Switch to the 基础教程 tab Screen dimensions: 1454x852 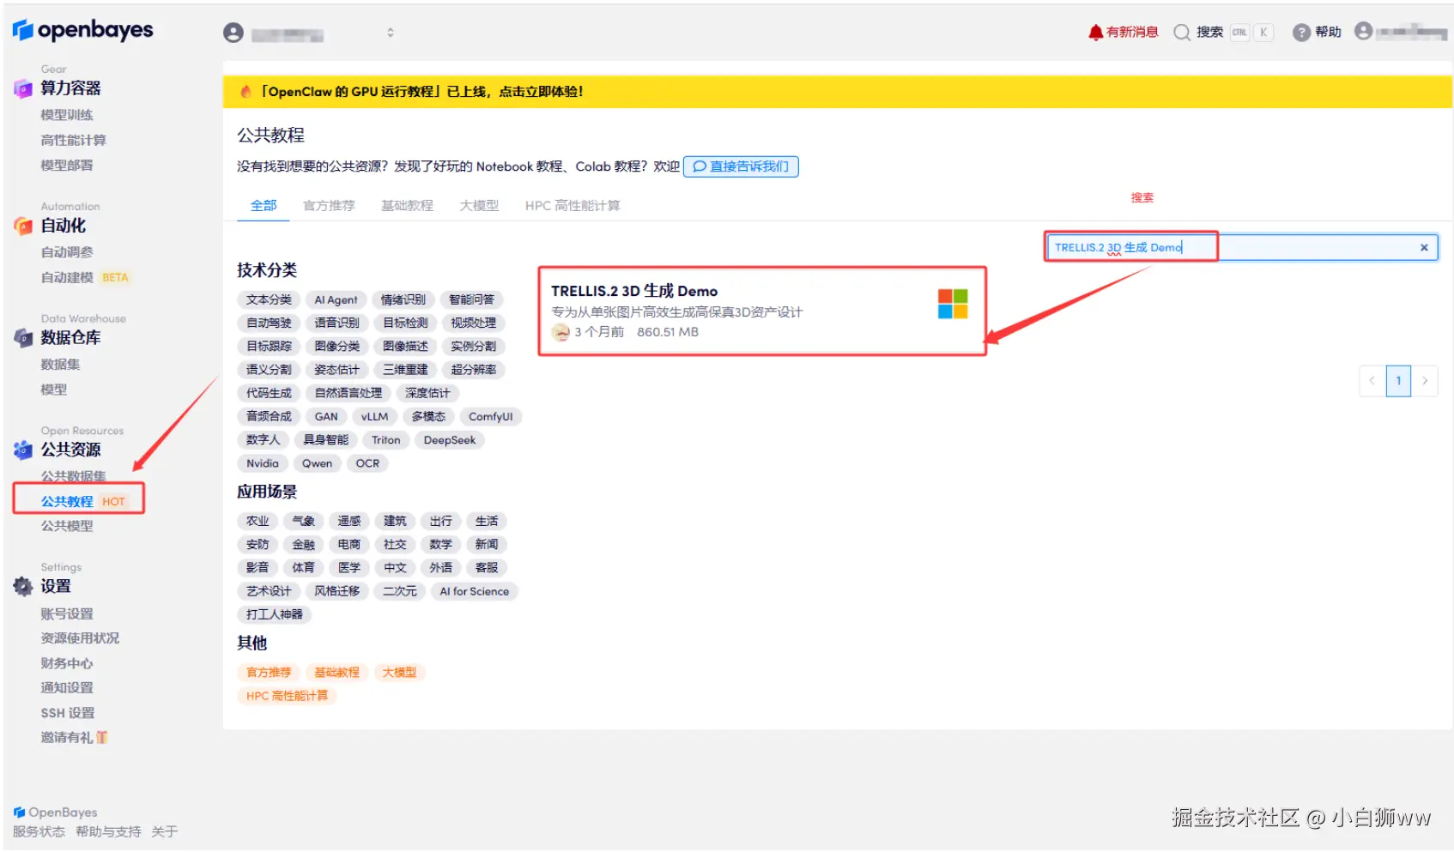[407, 206]
